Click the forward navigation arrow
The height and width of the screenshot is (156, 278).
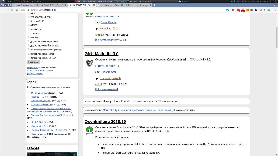8,10
